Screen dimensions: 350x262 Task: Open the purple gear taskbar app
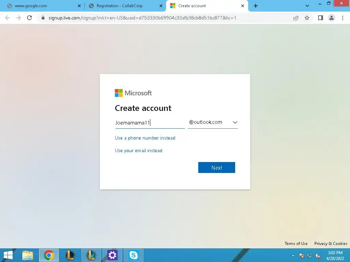112,255
